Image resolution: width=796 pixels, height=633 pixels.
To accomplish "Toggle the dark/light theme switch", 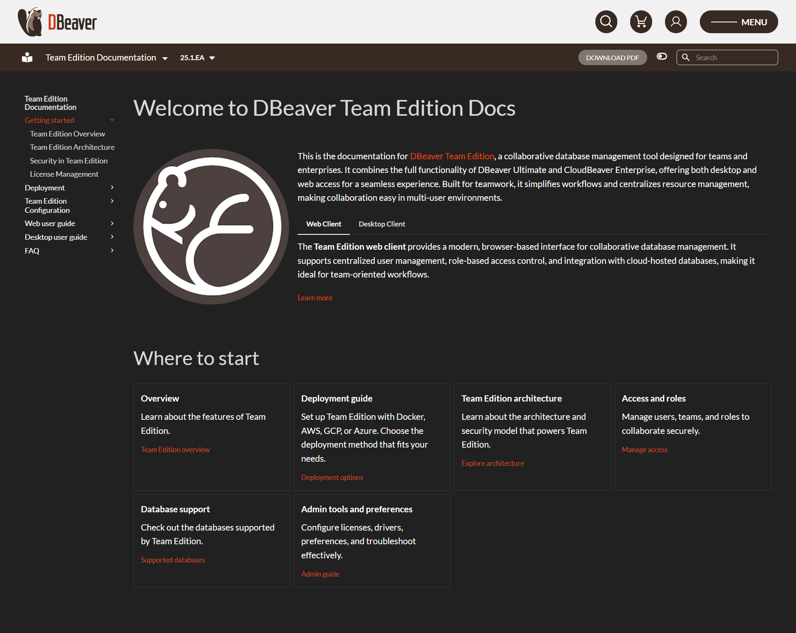I will (x=662, y=56).
